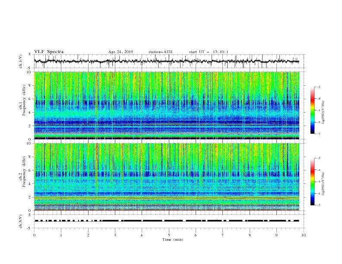This screenshot has width=342, height=264.
Task: Click the "5" tick on the time axis
Action: point(169,235)
